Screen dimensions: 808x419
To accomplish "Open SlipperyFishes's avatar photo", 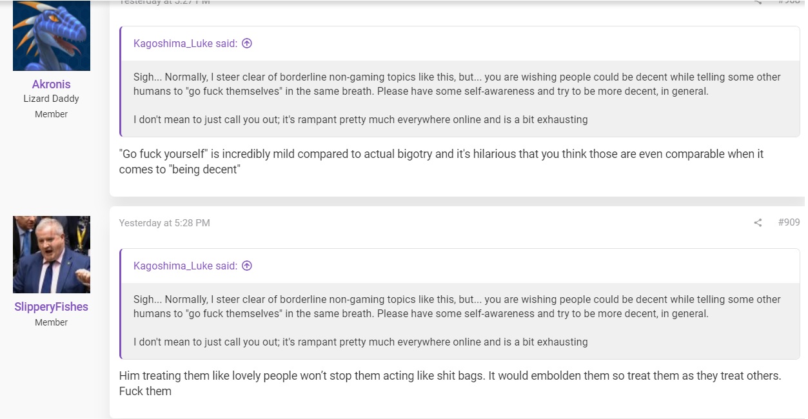I will tap(52, 255).
